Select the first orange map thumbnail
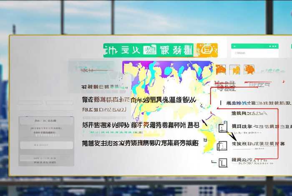Viewport: 292px width, 196px height. coord(221,70)
